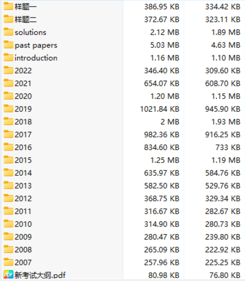Viewport: 245px width, 281px height.
Task: Click the 2016 folder name
Action: coord(23,147)
